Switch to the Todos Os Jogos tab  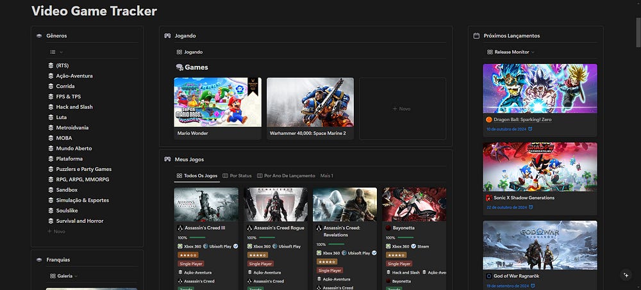[197, 175]
